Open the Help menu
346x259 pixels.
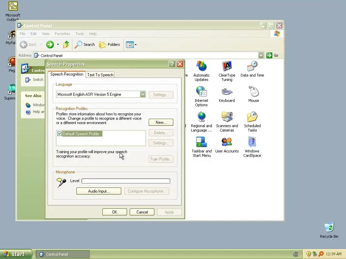(x=93, y=34)
